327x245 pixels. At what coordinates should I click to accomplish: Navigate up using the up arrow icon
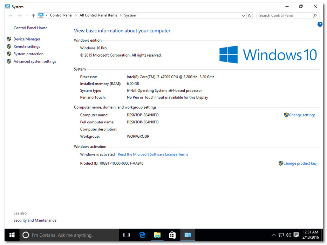coord(33,15)
